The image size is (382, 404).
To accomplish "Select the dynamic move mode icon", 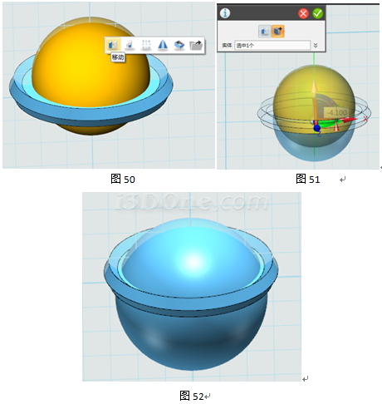I will tap(278, 31).
